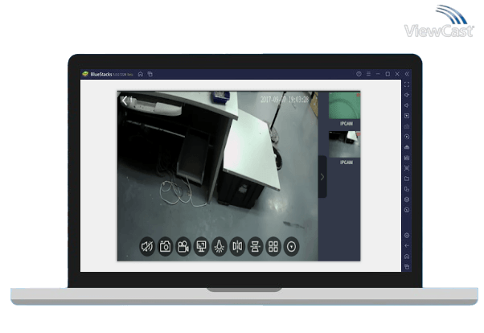Image resolution: width=484 pixels, height=333 pixels.
Task: Take a snapshot with the camera icon
Action: tap(165, 246)
